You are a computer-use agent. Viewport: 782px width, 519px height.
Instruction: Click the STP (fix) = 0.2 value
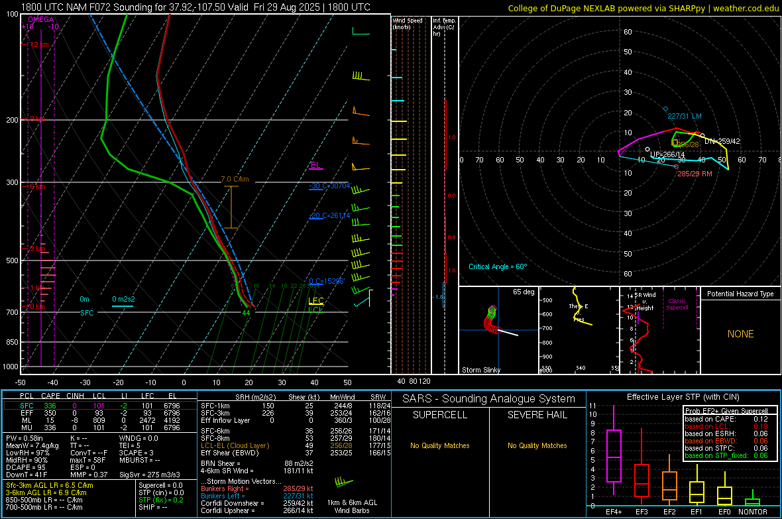(x=161, y=500)
